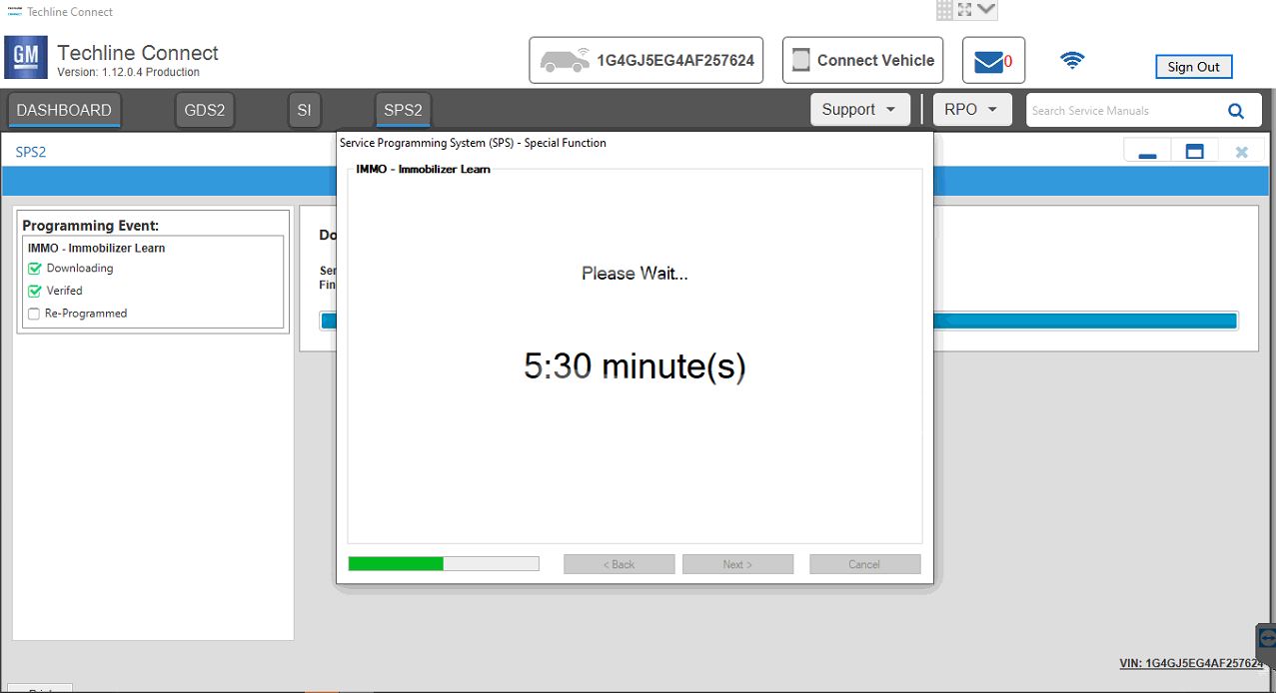The width and height of the screenshot is (1276, 693).
Task: Click the TeamViewer side panel icon
Action: click(x=1267, y=637)
